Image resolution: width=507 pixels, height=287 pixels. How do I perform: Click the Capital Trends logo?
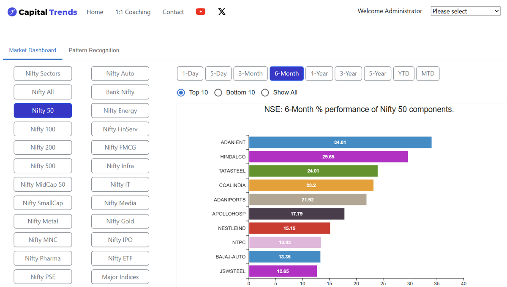(x=43, y=12)
